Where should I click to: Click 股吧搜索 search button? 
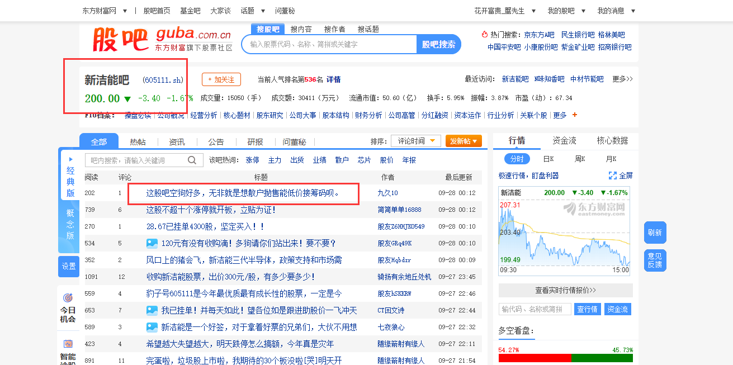pos(439,44)
